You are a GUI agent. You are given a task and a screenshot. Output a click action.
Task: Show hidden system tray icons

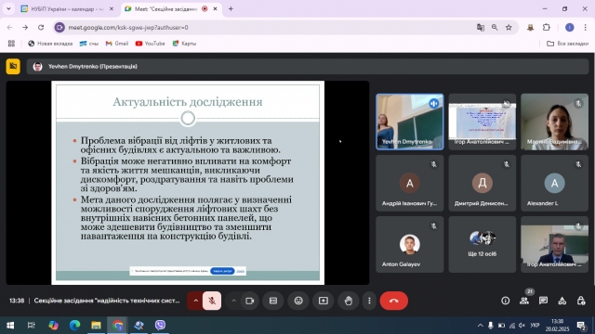click(x=480, y=326)
